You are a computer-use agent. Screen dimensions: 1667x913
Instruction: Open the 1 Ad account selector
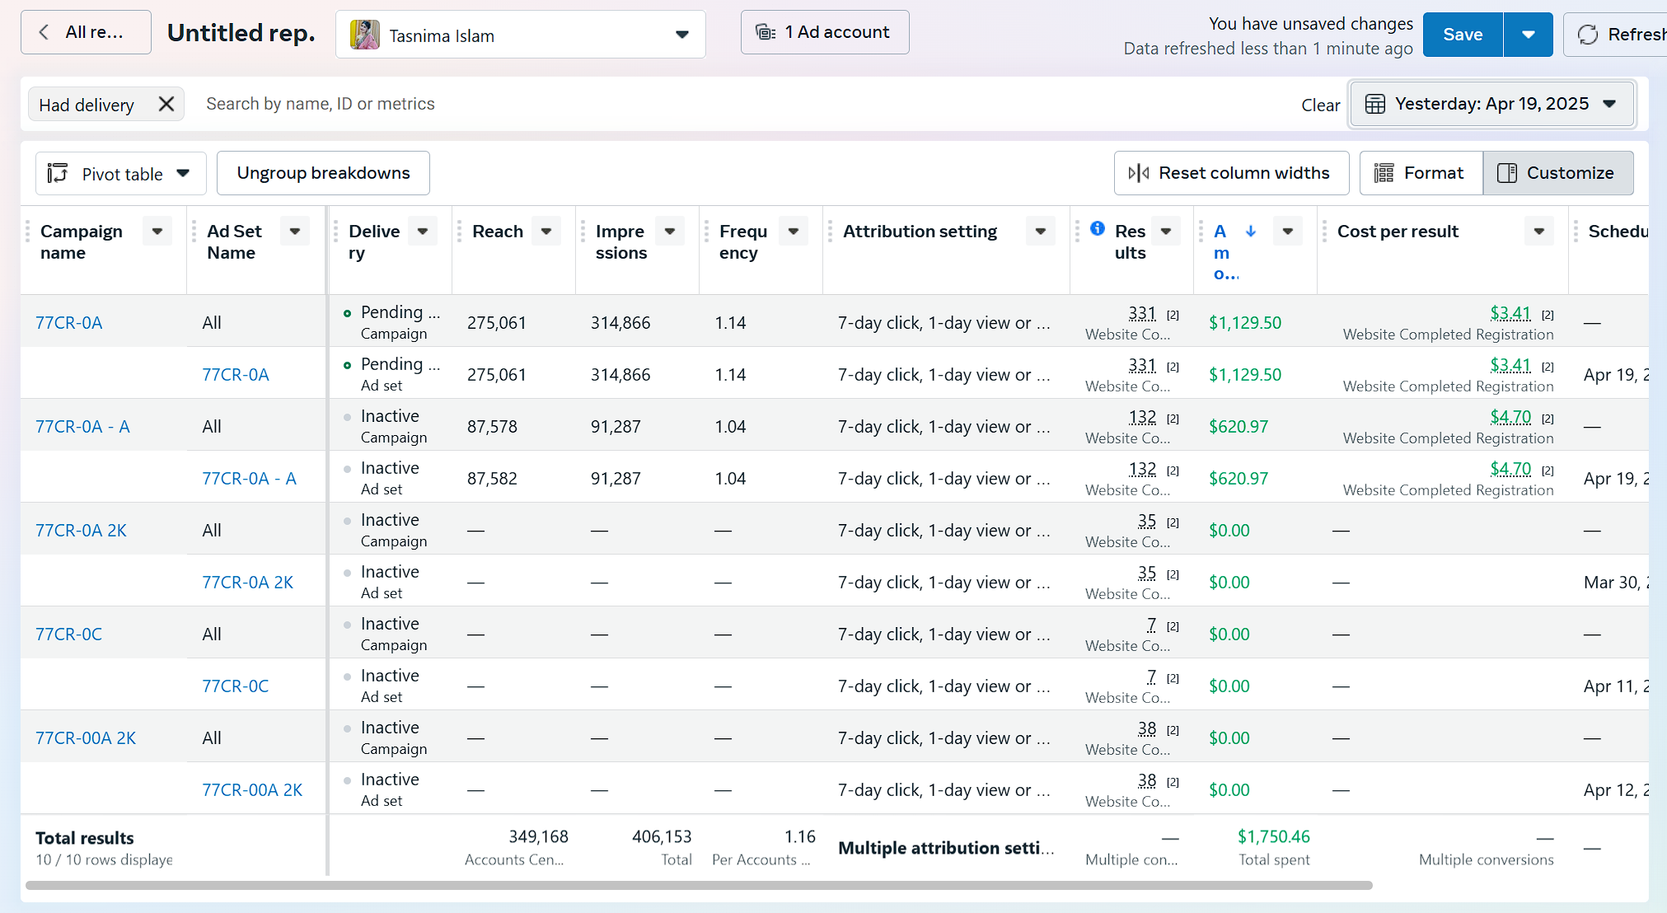[x=824, y=32]
